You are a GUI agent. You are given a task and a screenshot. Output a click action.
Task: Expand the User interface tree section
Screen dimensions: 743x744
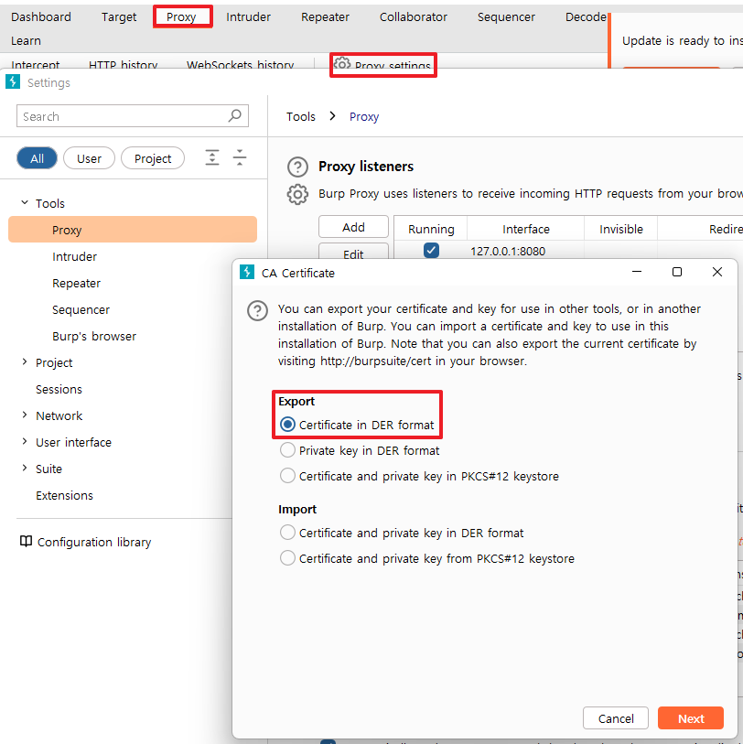tap(25, 442)
